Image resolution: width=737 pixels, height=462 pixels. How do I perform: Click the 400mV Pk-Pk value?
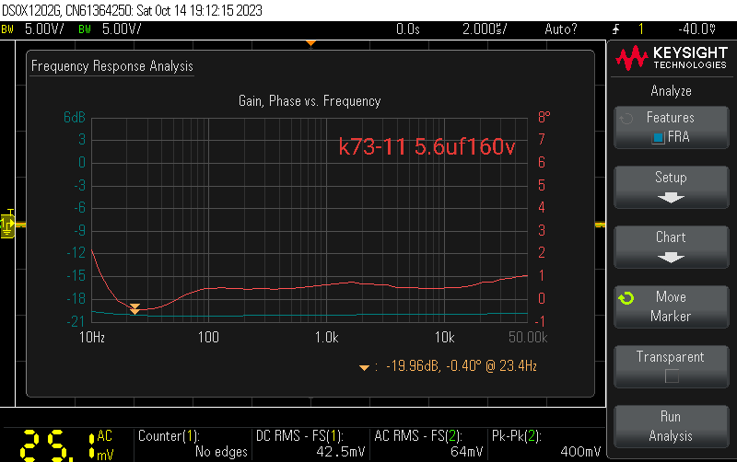pyautogui.click(x=580, y=452)
